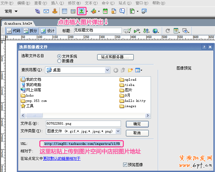Screen dimensions: 215x172
Task: Click the Hyperlink insert icon
Action: click(x=38, y=11)
